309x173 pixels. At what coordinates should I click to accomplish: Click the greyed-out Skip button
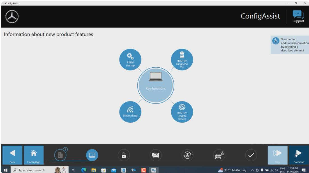coord(278,155)
